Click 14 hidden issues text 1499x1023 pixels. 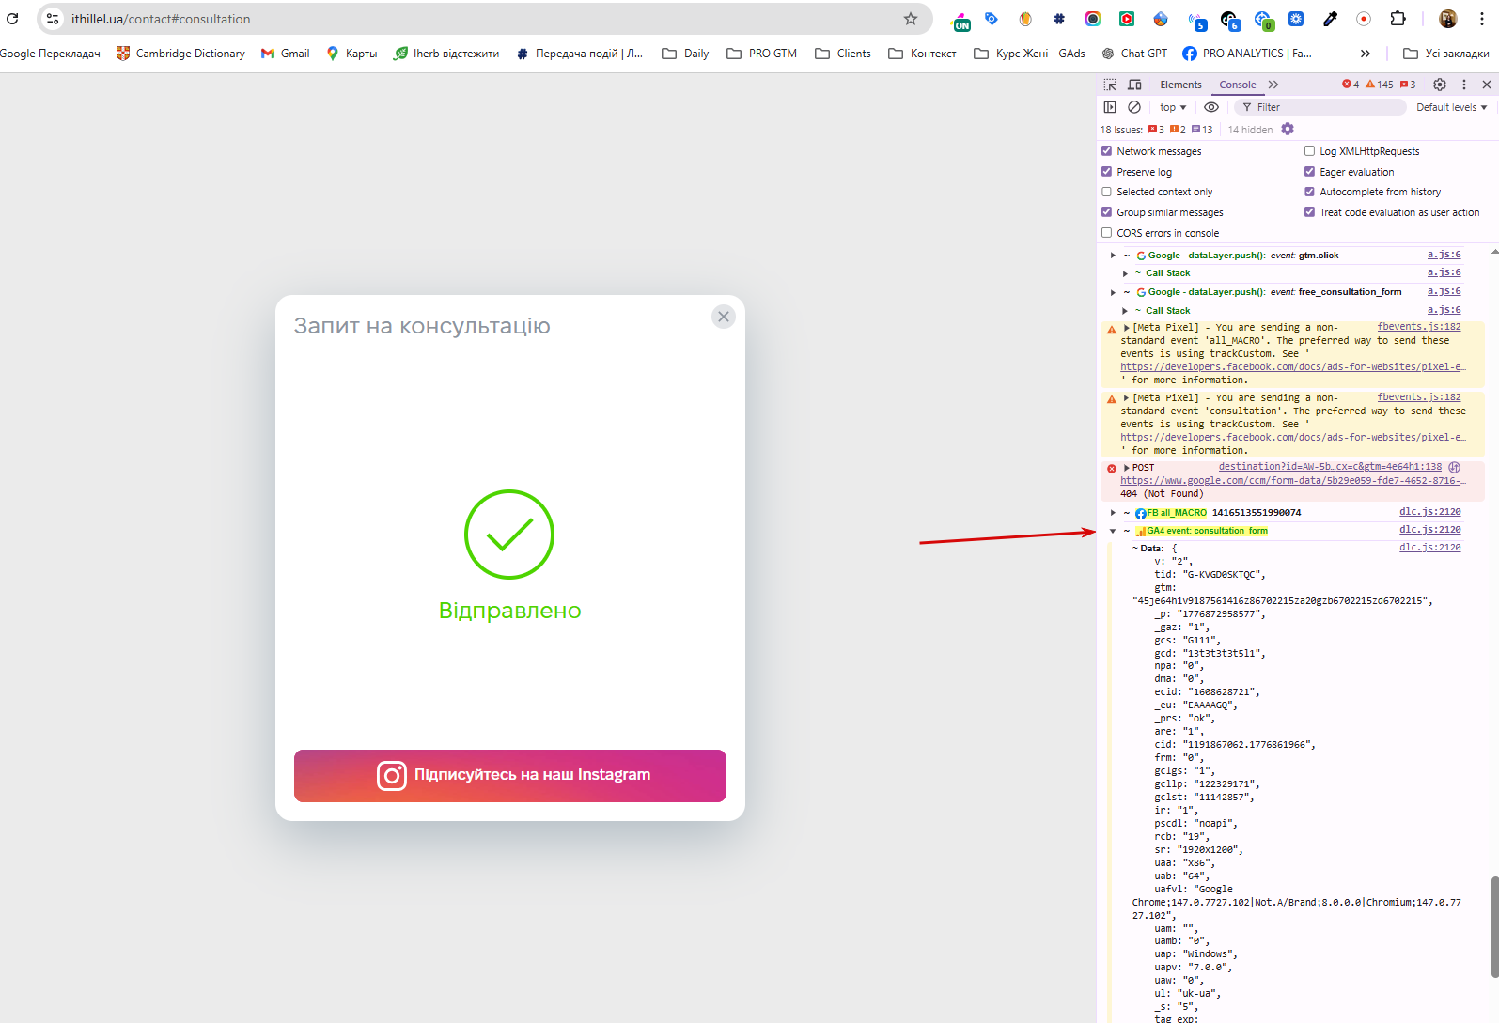coord(1250,130)
